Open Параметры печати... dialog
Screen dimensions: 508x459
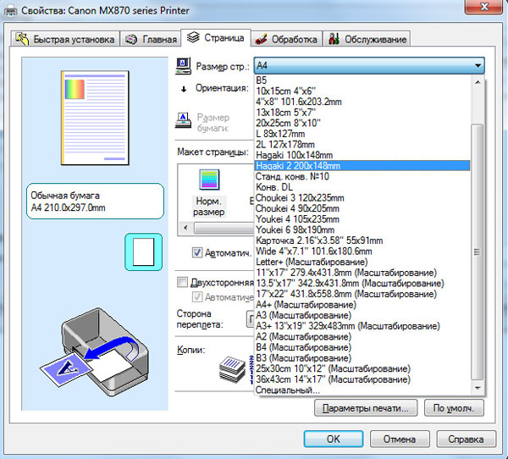click(x=366, y=408)
